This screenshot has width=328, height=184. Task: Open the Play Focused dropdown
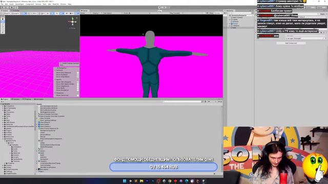(x=176, y=13)
